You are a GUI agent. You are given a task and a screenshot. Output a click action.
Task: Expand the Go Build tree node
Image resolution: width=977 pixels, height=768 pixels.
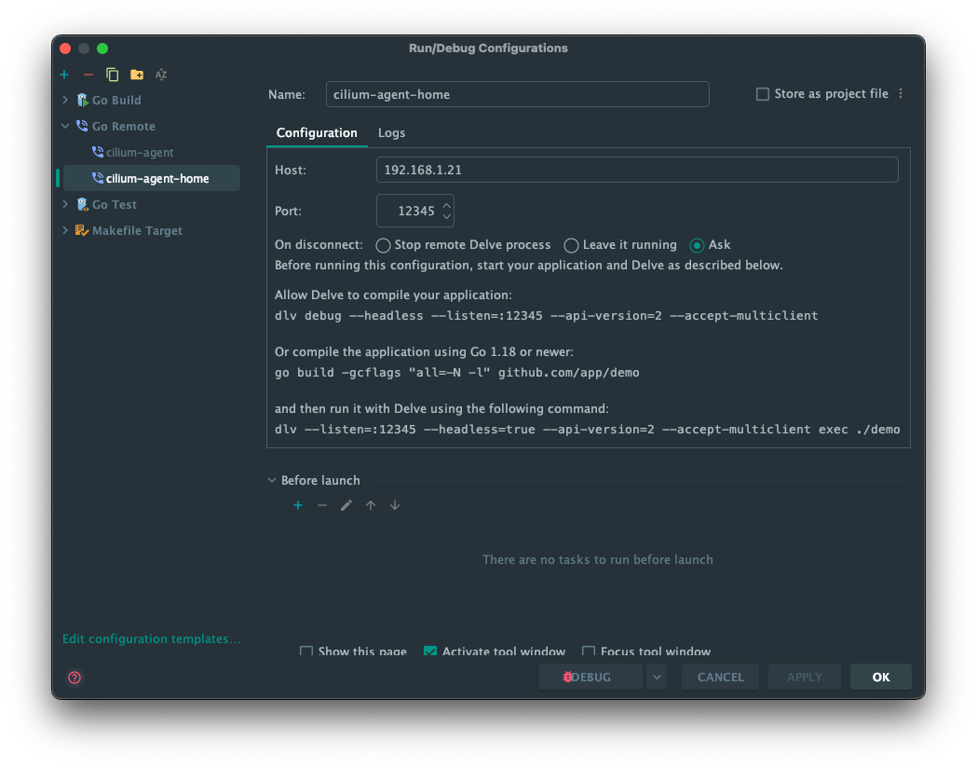click(x=65, y=100)
